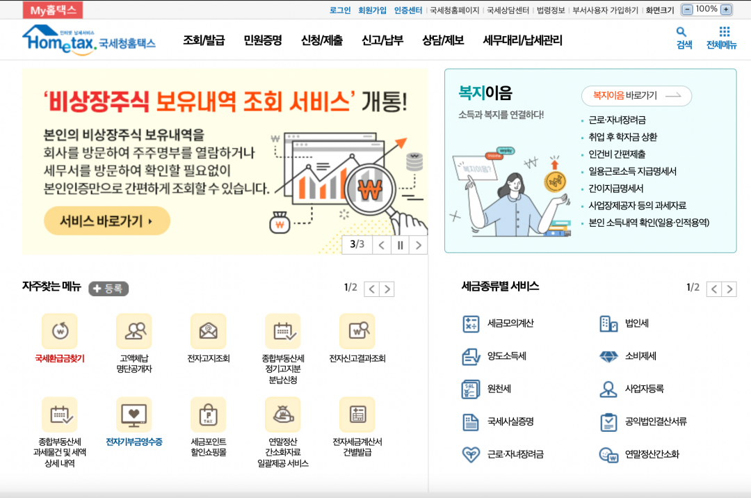Viewport: 751px width, 498px height.
Task: Open 종합부동산세 정기고지분 분납신청 icon
Action: [282, 331]
